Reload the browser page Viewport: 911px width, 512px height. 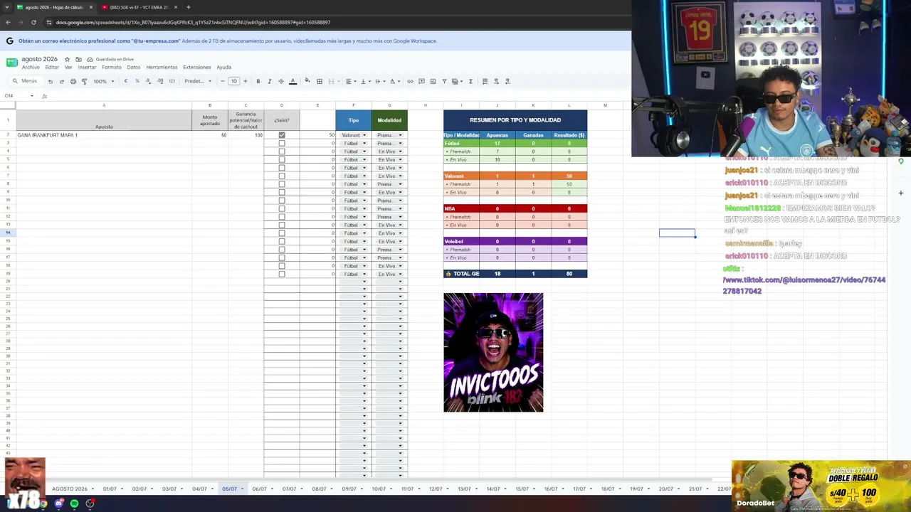33,22
